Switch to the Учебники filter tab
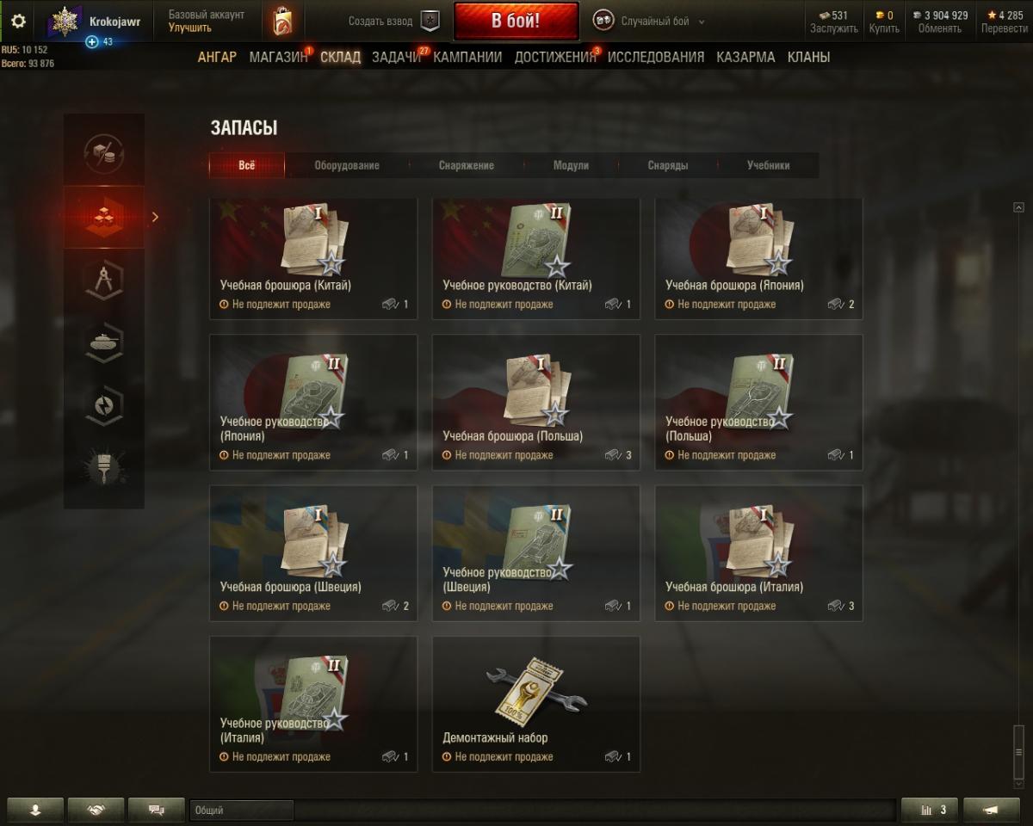Screen dimensions: 1033x826 768,165
